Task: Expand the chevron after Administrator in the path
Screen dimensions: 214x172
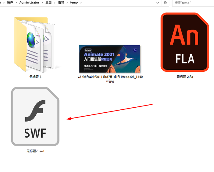Action: [x=42, y=3]
